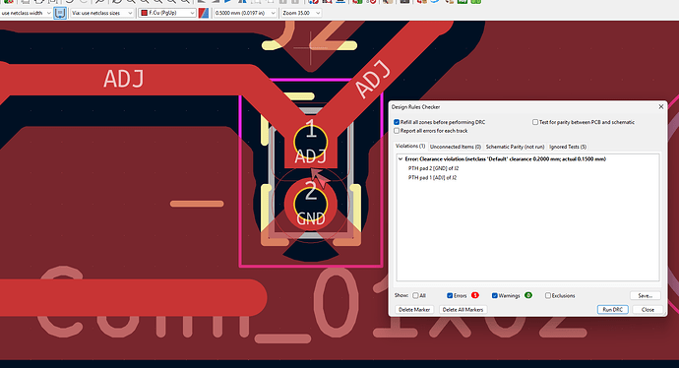The height and width of the screenshot is (368, 679).
Task: Click the Delete All Markers button
Action: tap(463, 310)
